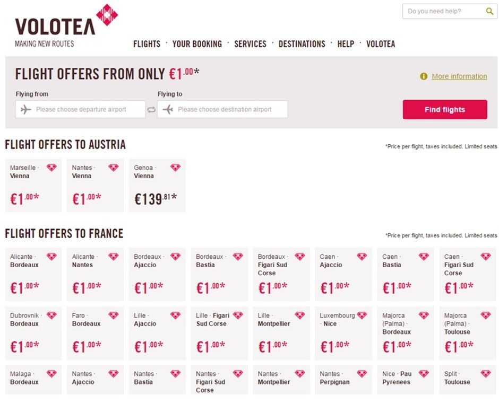The image size is (499, 404).
Task: Click diamond icon on Luxembourg Nice offer
Action: [362, 315]
